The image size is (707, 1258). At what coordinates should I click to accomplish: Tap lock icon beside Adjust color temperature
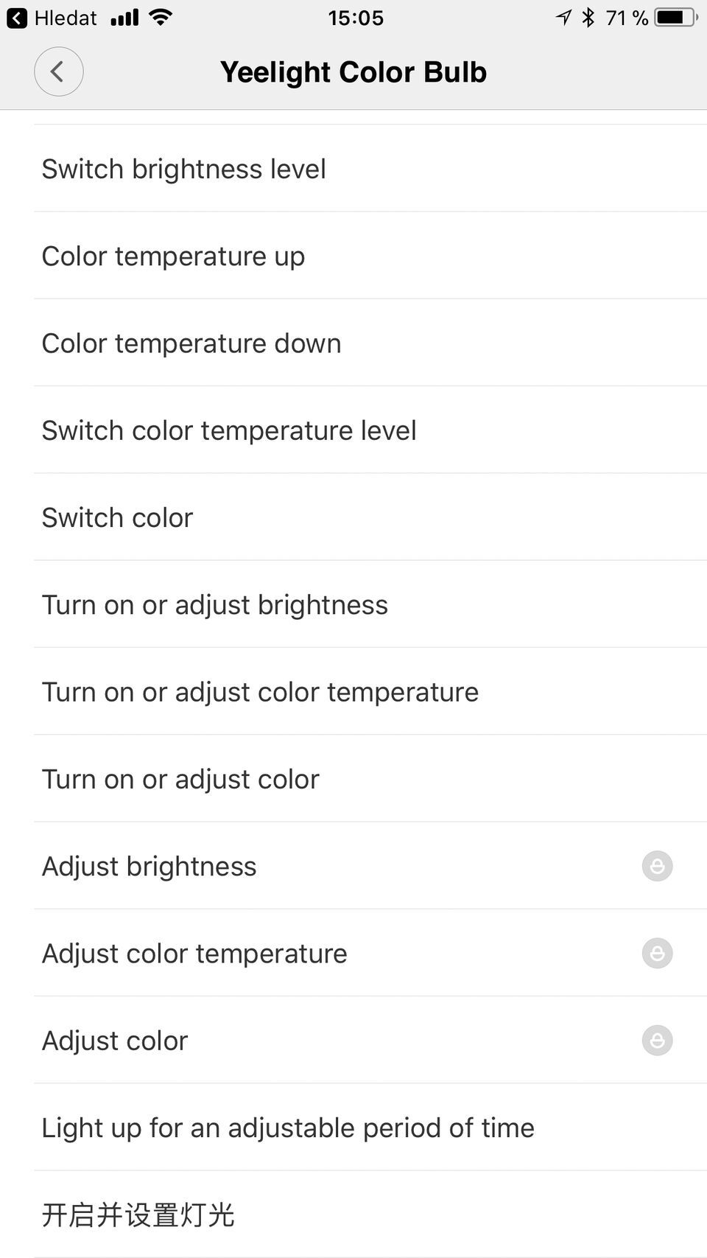pyautogui.click(x=657, y=953)
